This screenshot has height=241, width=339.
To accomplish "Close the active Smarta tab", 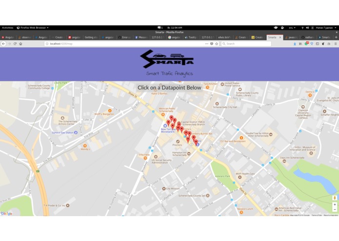I will pyautogui.click(x=280, y=38).
